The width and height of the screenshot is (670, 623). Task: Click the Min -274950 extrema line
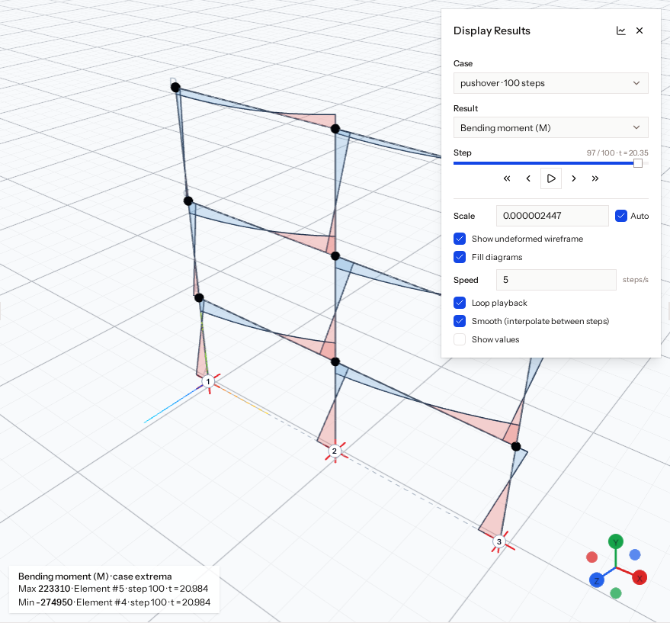click(114, 602)
